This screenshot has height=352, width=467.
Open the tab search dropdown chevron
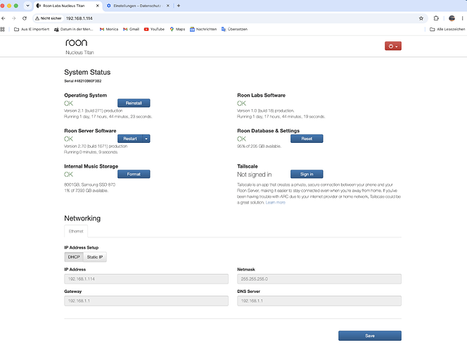tap(27, 6)
